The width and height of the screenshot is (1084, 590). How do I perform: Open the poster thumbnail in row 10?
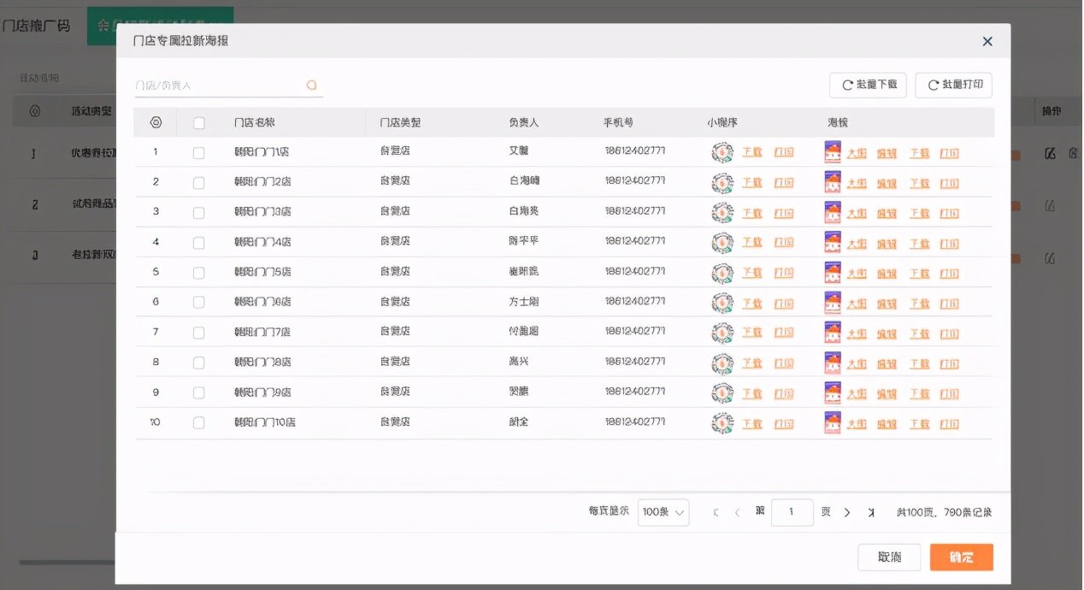point(833,422)
